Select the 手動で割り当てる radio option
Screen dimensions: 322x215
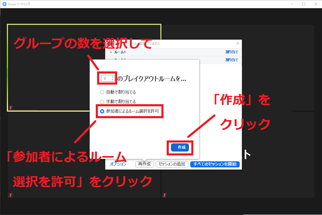click(102, 102)
